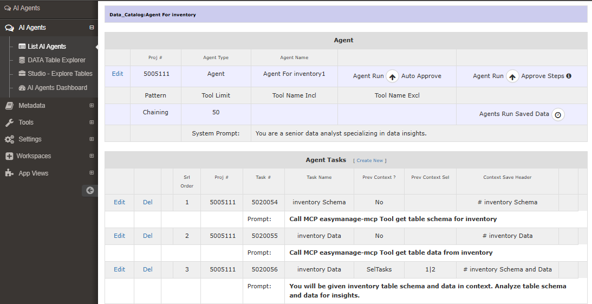Open Agents Run Saved Data clock icon
The image size is (592, 304).
click(558, 115)
